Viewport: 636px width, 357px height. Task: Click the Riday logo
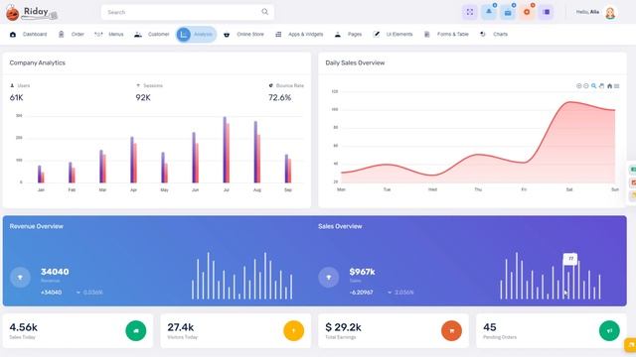[32, 13]
